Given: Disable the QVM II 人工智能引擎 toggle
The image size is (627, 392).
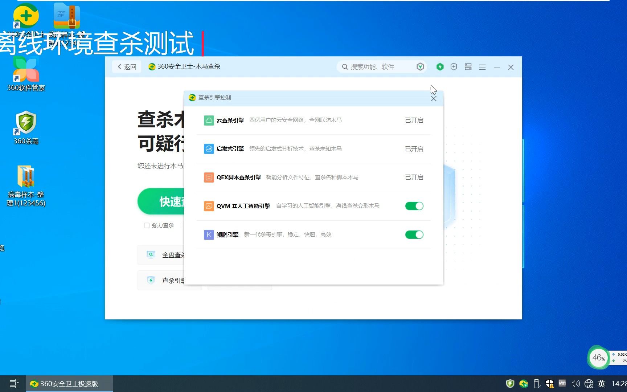Looking at the screenshot, I should (x=414, y=206).
